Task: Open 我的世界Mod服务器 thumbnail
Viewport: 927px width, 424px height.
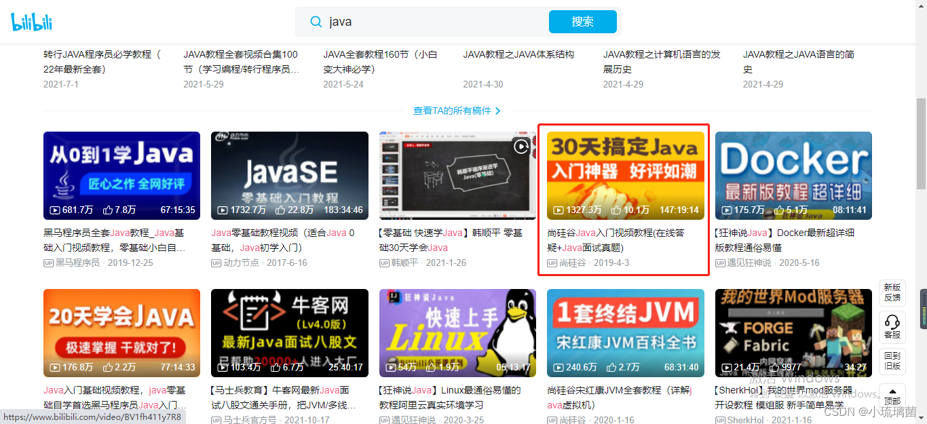Action: pyautogui.click(x=793, y=333)
